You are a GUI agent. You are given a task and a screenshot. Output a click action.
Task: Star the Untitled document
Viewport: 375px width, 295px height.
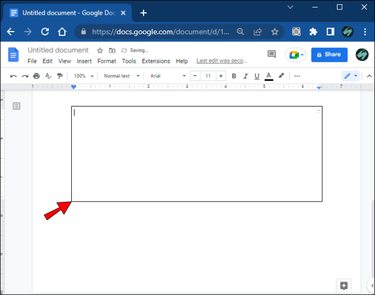pos(100,51)
